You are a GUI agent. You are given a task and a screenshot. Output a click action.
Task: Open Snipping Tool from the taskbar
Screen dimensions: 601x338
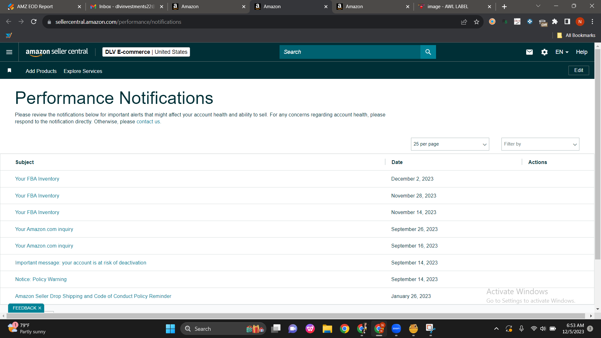coord(430,329)
